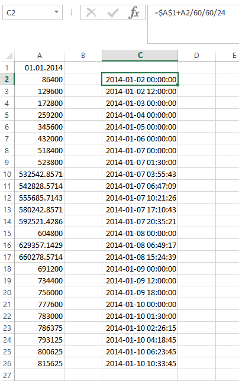Select column E header
The image size is (239, 381).
coord(228,56)
